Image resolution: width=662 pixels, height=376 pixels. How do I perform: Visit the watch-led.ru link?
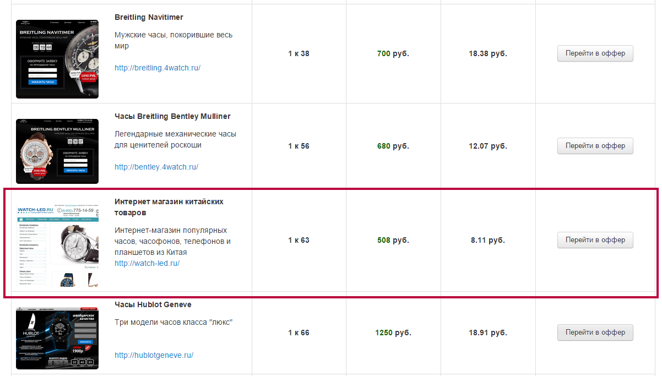147,263
